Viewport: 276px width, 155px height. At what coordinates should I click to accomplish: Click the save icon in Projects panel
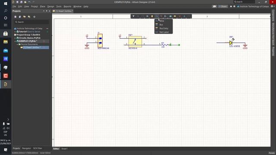point(16,17)
